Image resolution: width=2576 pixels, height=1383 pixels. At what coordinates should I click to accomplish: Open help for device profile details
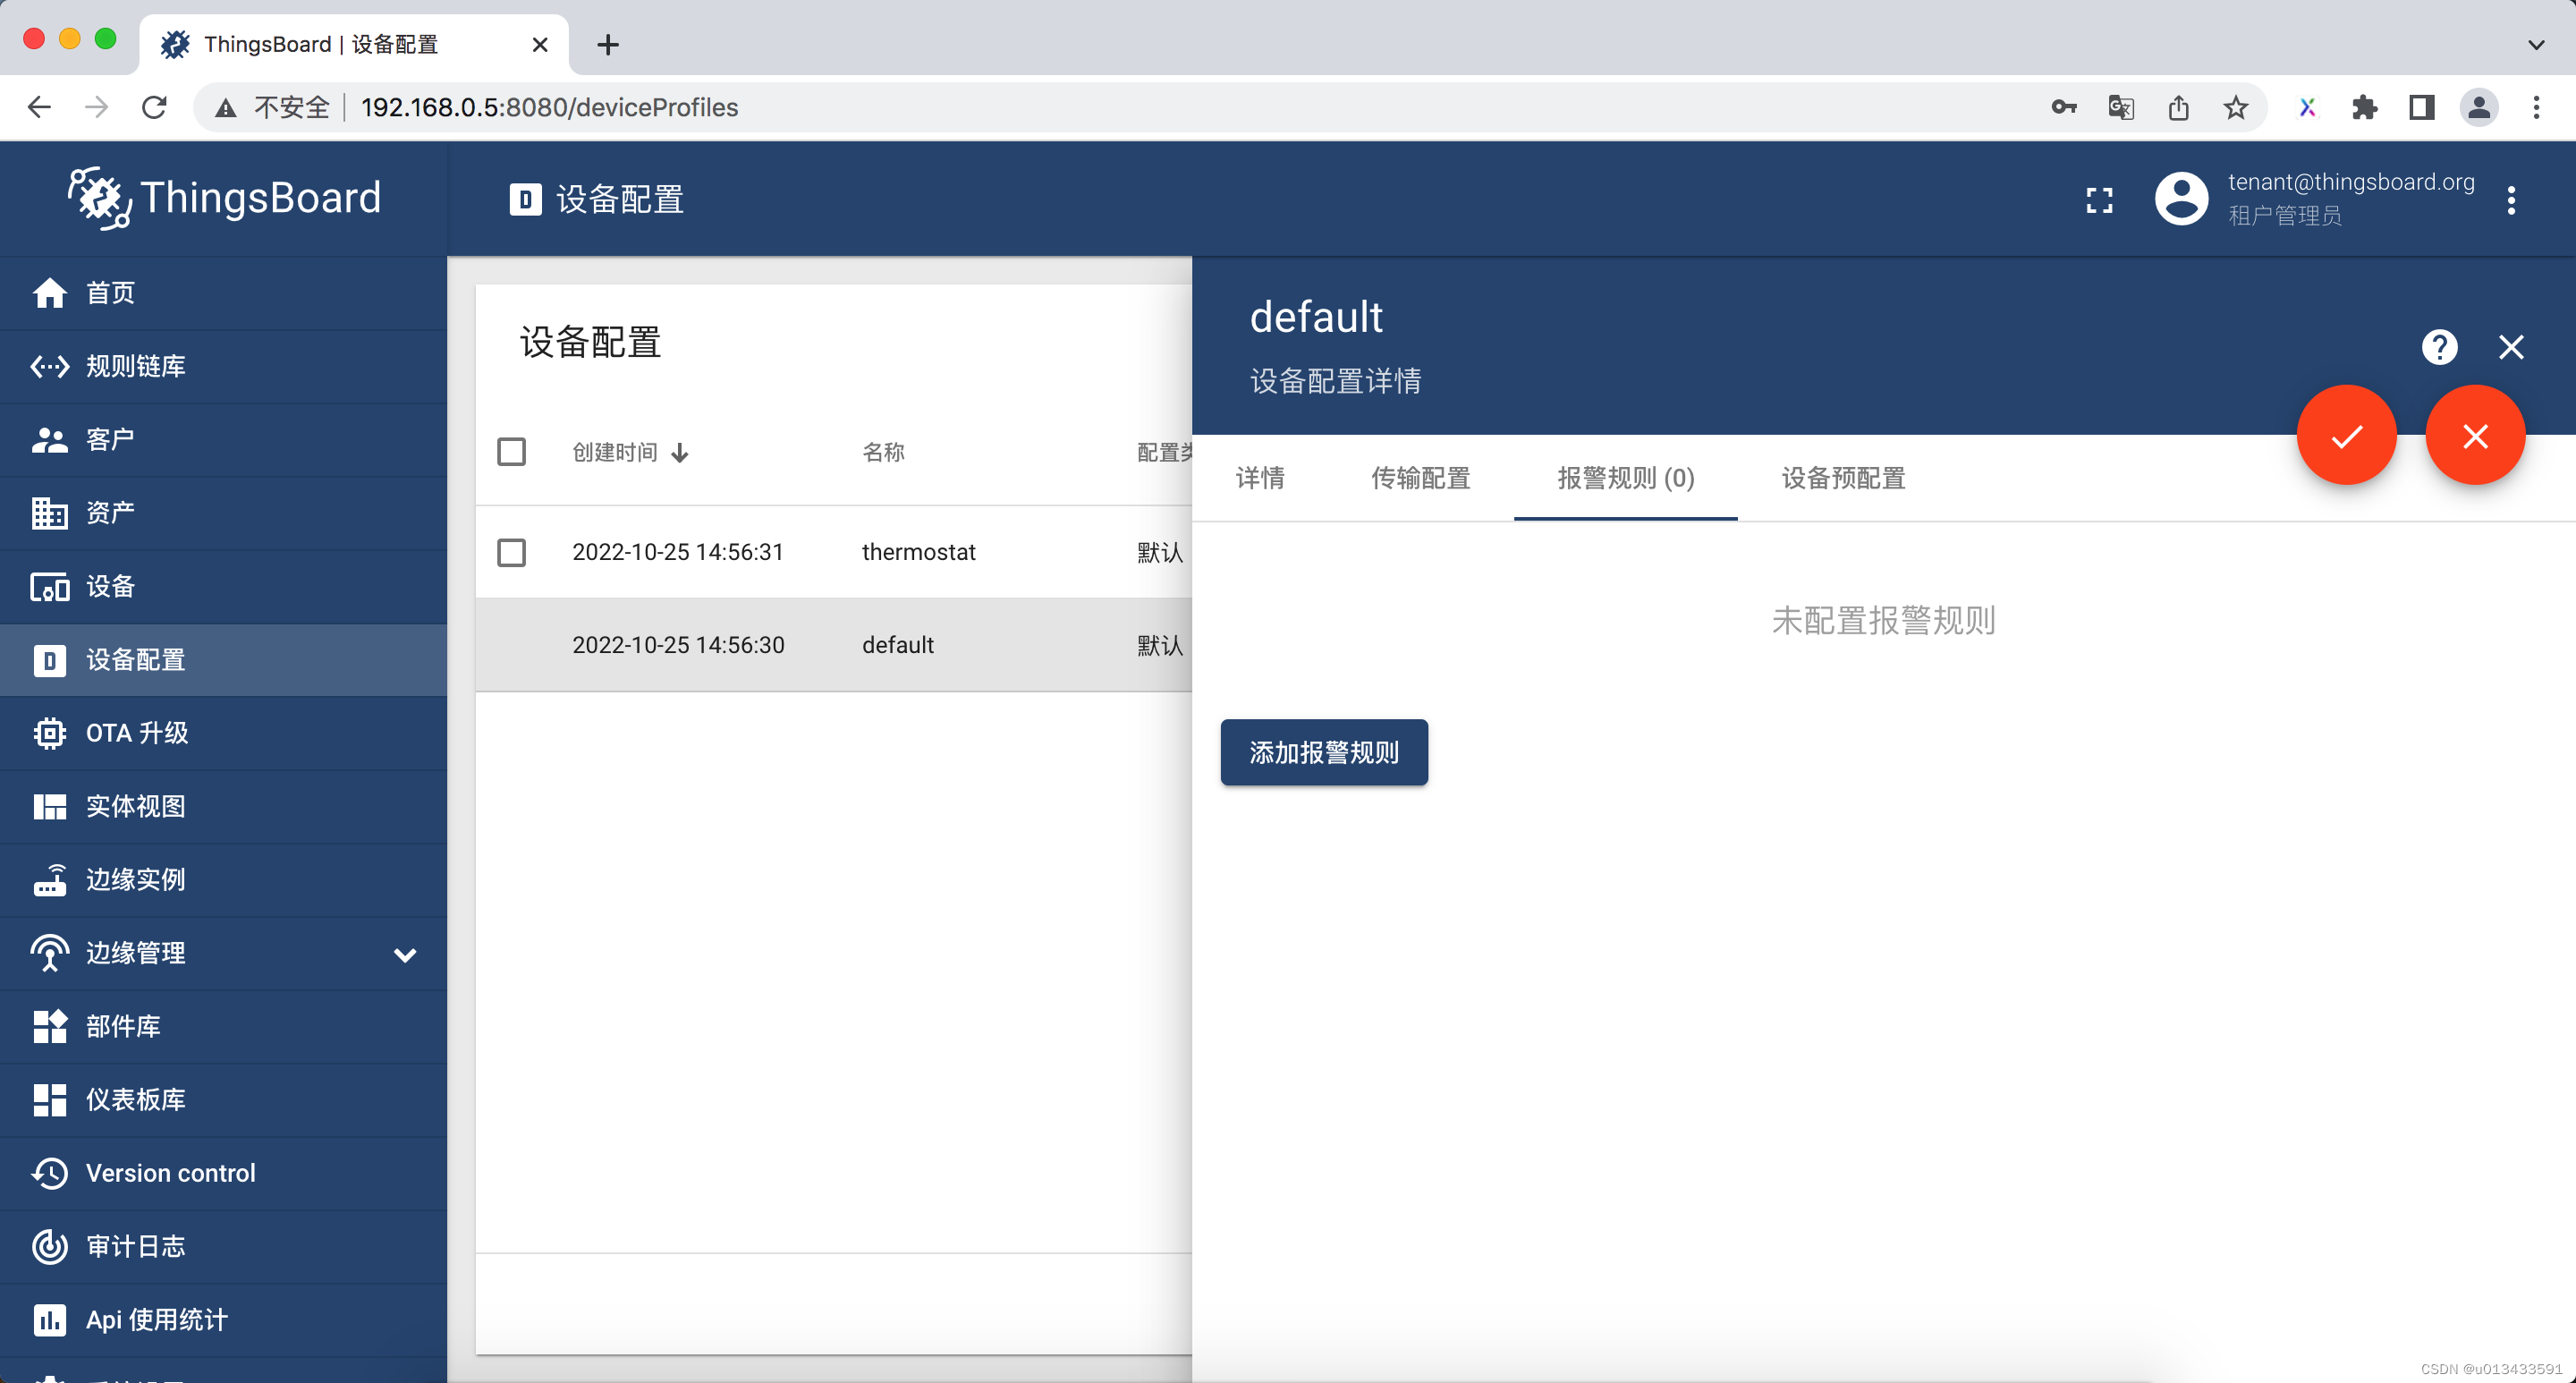tap(2439, 347)
